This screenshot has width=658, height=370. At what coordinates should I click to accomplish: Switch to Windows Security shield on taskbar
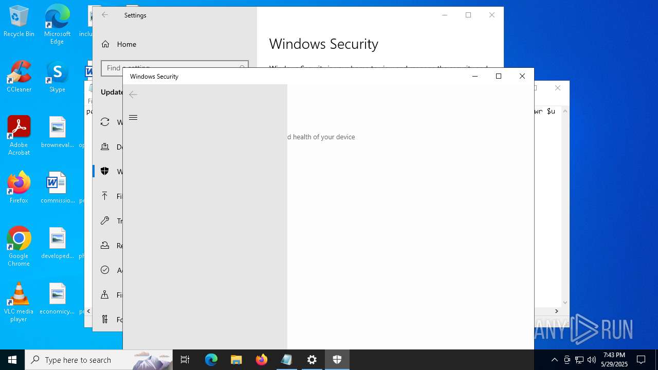[x=337, y=360]
